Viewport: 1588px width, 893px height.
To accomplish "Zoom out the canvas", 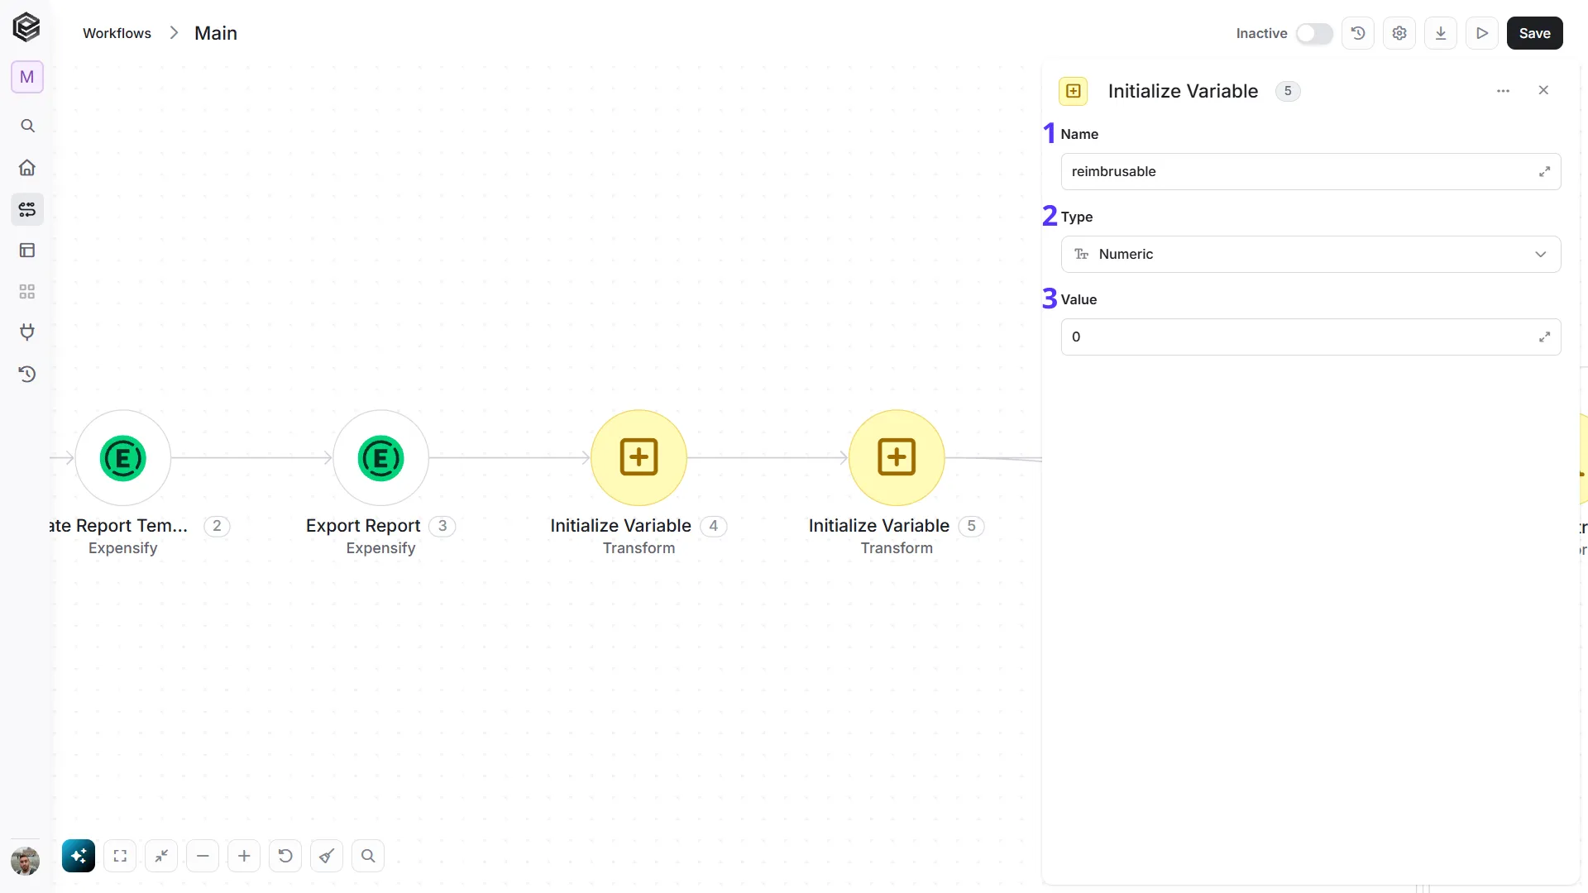I will [203, 856].
